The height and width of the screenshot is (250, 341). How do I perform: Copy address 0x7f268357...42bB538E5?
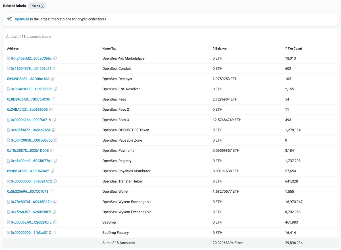(x=55, y=212)
